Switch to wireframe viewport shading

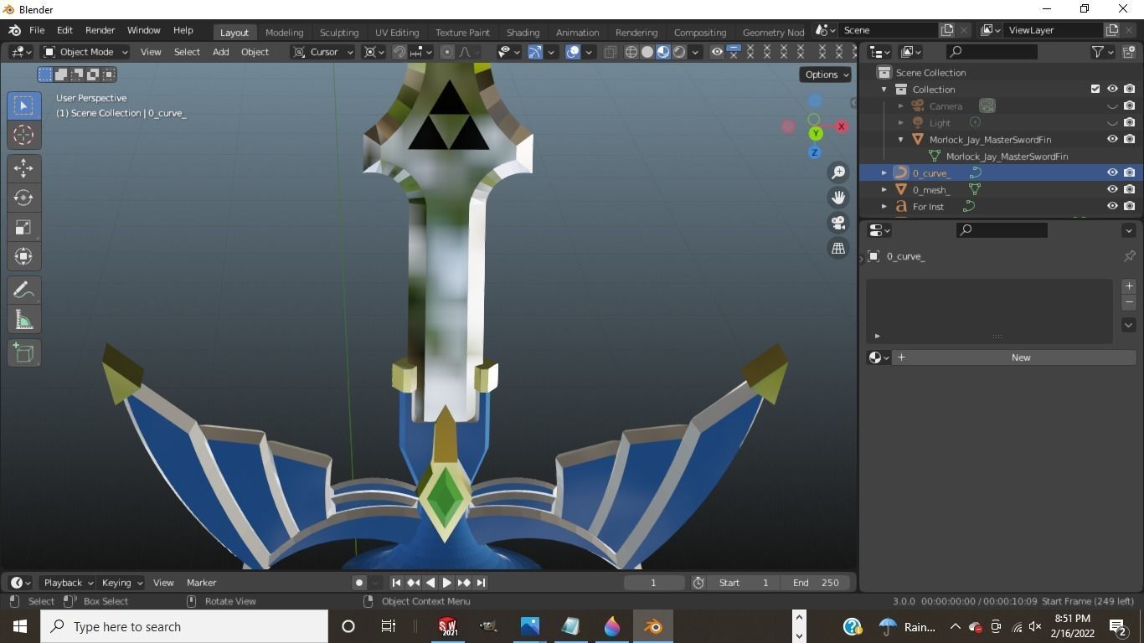pos(631,52)
